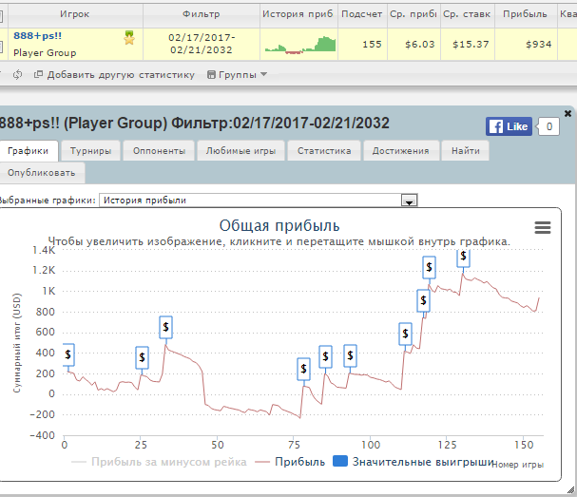
Task: Click the $934 profit cell
Action: (527, 45)
